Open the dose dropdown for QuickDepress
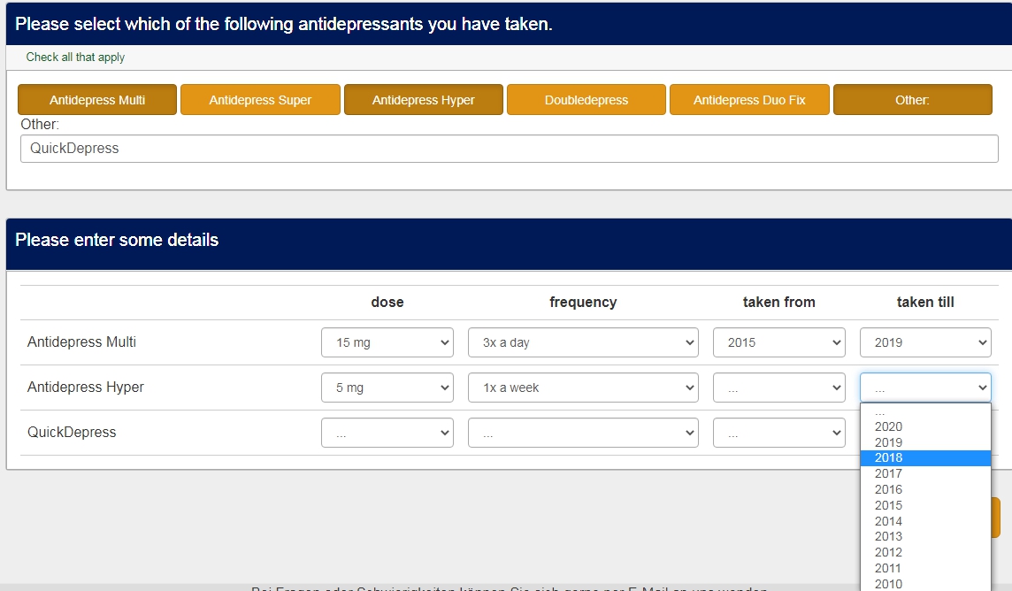Image resolution: width=1012 pixels, height=591 pixels. [x=387, y=433]
